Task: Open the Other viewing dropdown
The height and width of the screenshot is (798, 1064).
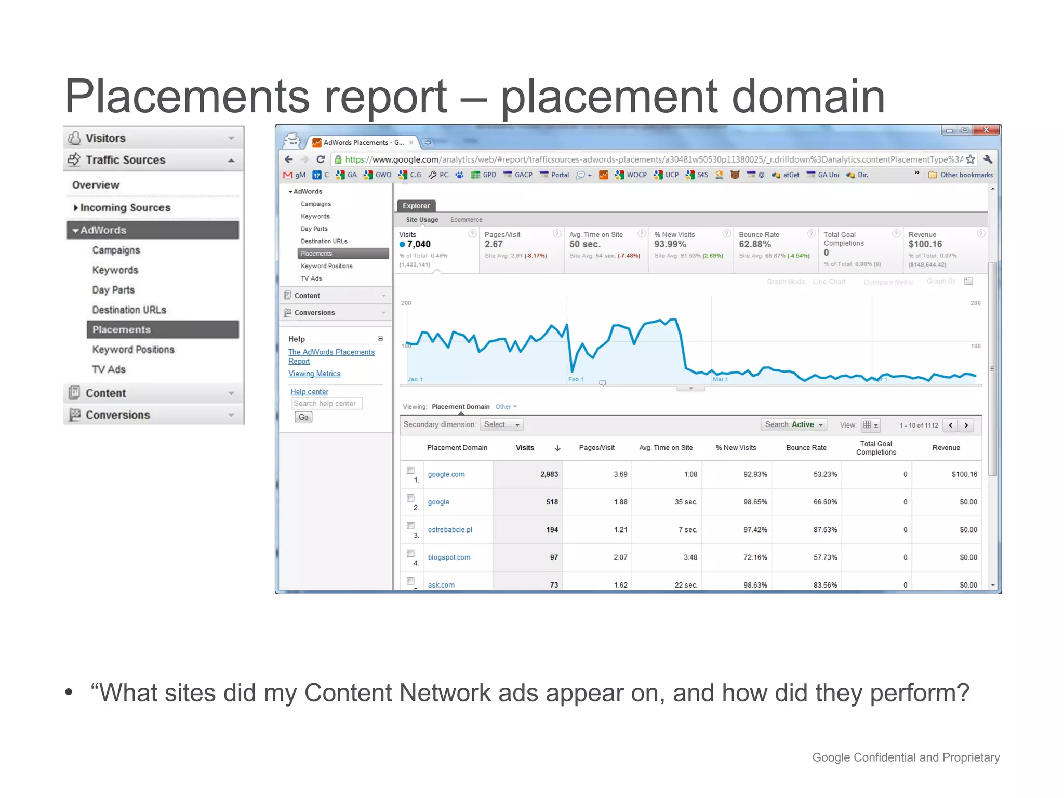Action: (506, 407)
